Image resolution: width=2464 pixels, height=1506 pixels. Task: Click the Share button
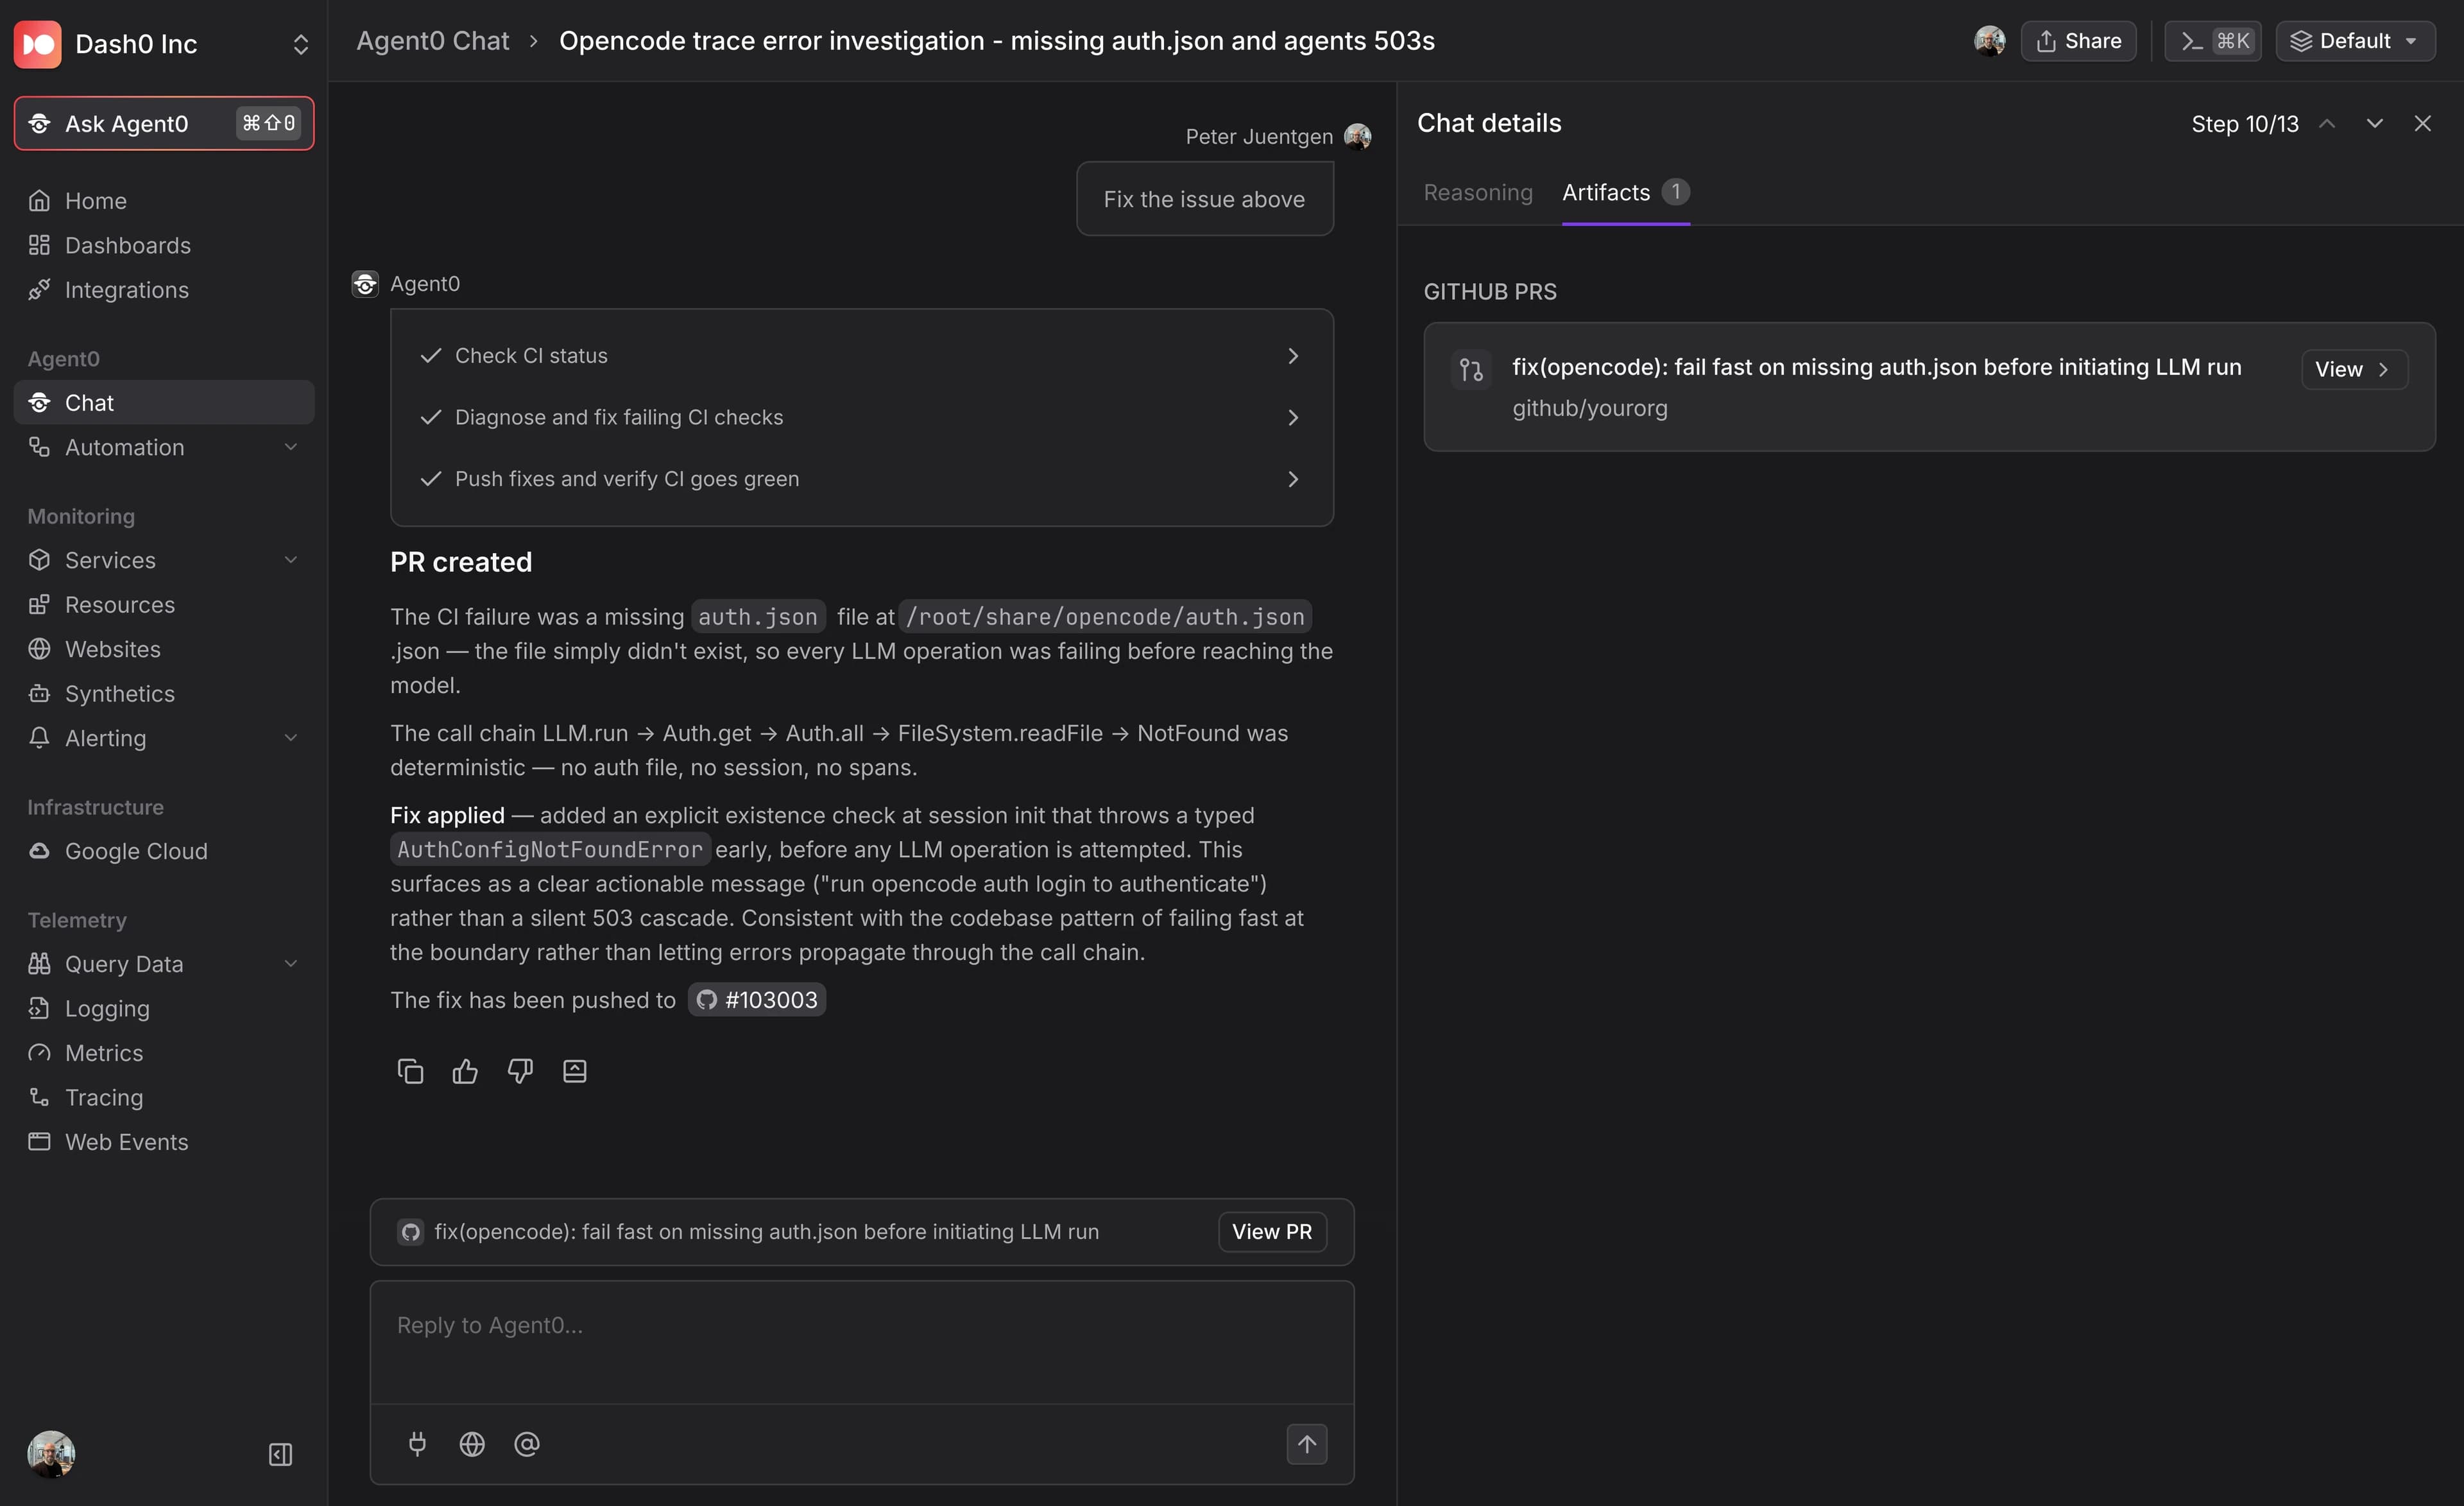(2078, 41)
